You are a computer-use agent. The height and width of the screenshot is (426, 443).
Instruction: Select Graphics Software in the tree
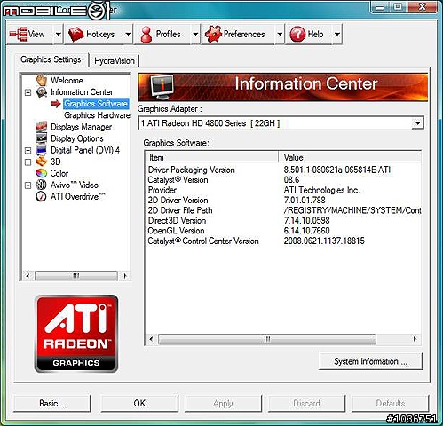pyautogui.click(x=96, y=104)
